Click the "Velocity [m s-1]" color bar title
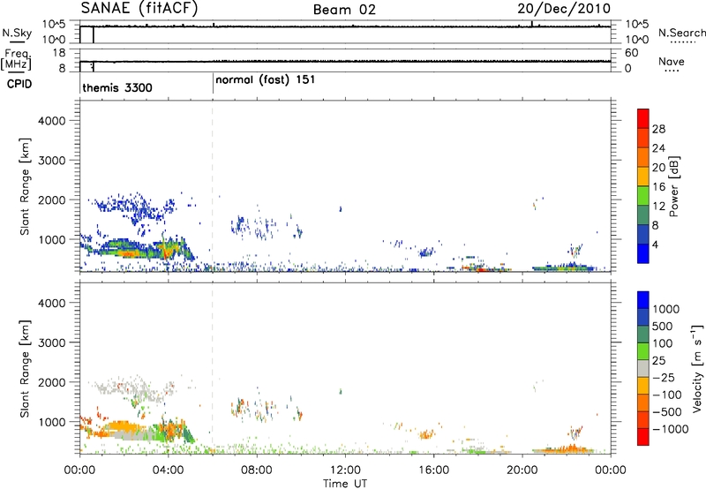 pyautogui.click(x=697, y=367)
